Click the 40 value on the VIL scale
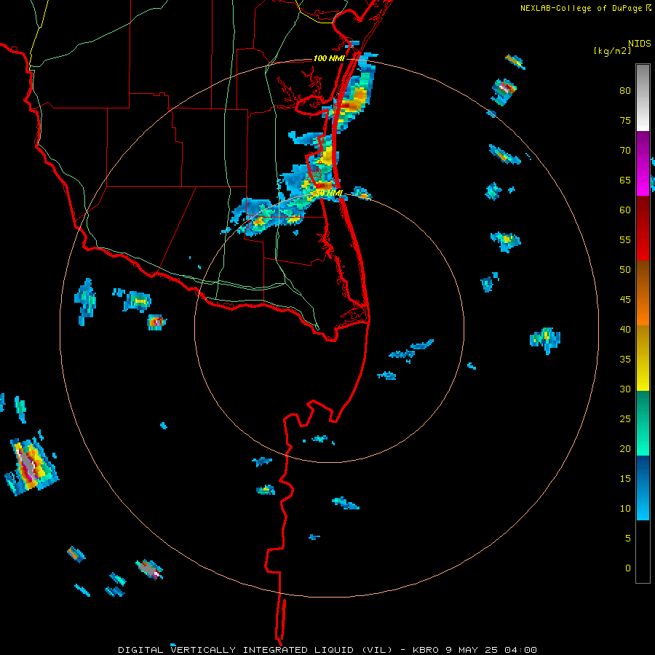This screenshot has height=655, width=655. pyautogui.click(x=625, y=329)
